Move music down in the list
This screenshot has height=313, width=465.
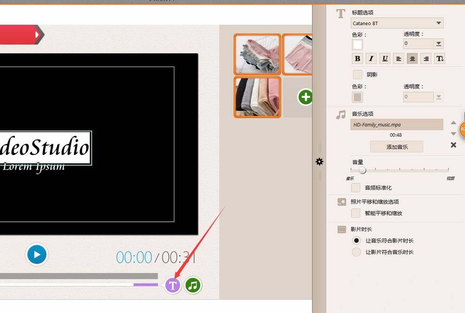(x=453, y=133)
